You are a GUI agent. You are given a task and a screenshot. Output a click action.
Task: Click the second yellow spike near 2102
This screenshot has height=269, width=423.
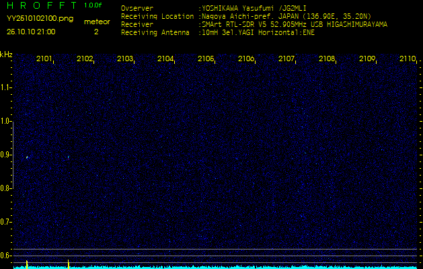69,263
